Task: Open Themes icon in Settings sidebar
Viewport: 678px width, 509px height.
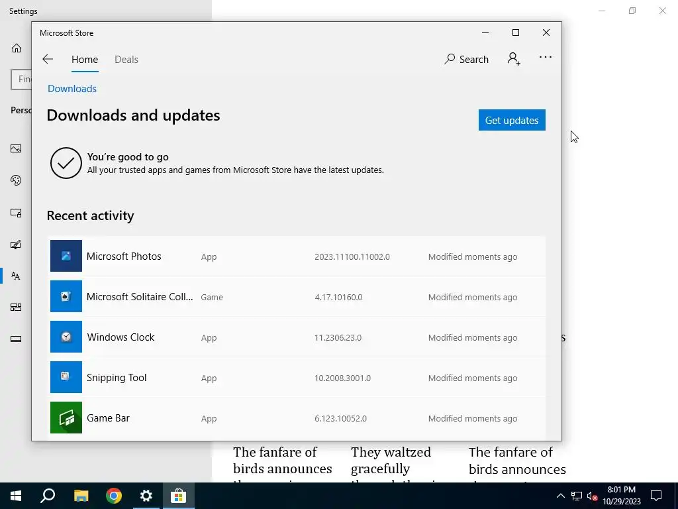Action: click(16, 245)
